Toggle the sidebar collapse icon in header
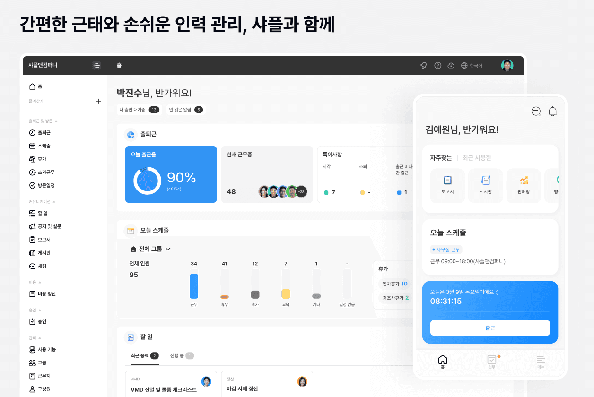 (x=96, y=66)
